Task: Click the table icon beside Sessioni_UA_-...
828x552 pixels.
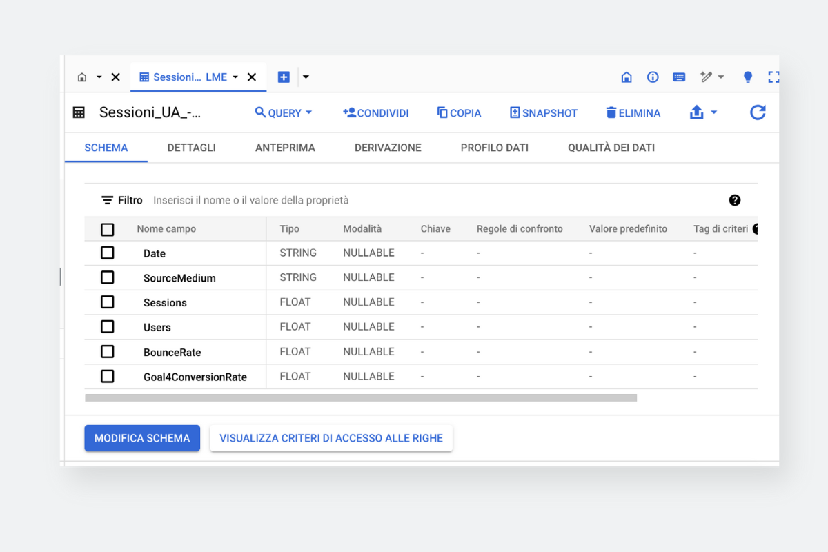Action: pyautogui.click(x=79, y=112)
